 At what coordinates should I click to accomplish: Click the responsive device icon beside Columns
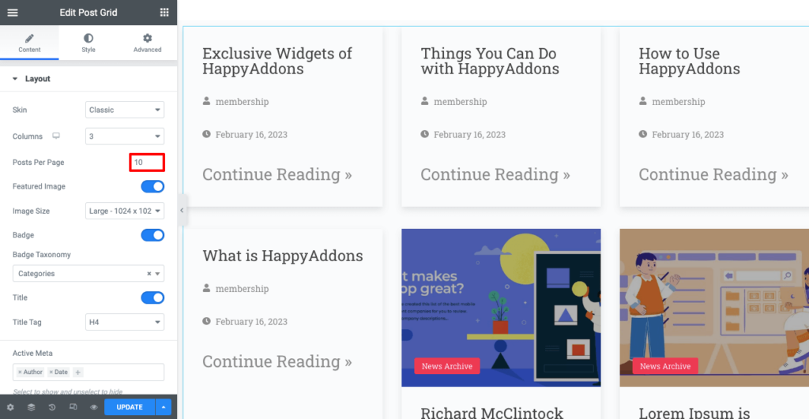tap(56, 137)
